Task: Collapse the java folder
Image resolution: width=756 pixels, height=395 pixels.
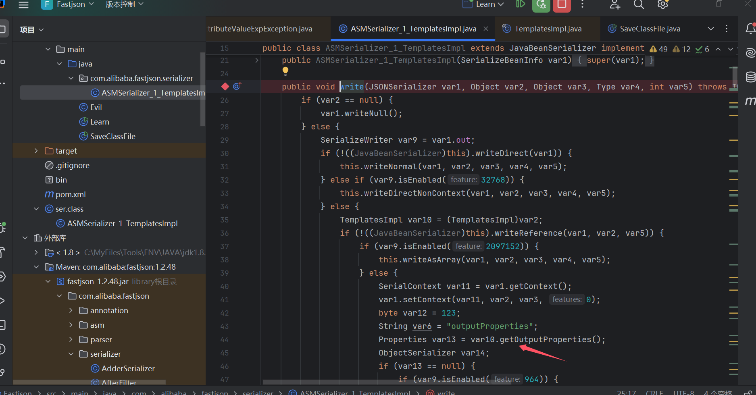Action: [x=59, y=64]
